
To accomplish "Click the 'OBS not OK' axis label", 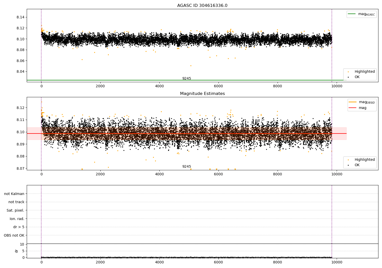I will click(x=14, y=235).
